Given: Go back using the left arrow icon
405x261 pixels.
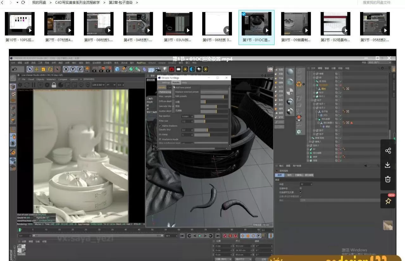Looking at the screenshot, I should [x=3, y=3].
